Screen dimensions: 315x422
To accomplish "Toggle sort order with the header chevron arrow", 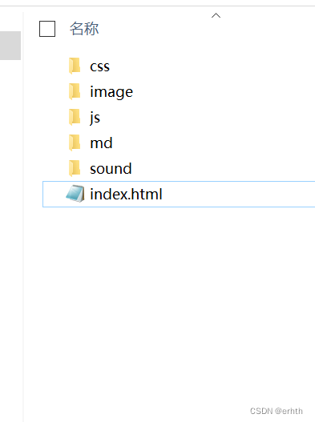I will click(x=216, y=15).
